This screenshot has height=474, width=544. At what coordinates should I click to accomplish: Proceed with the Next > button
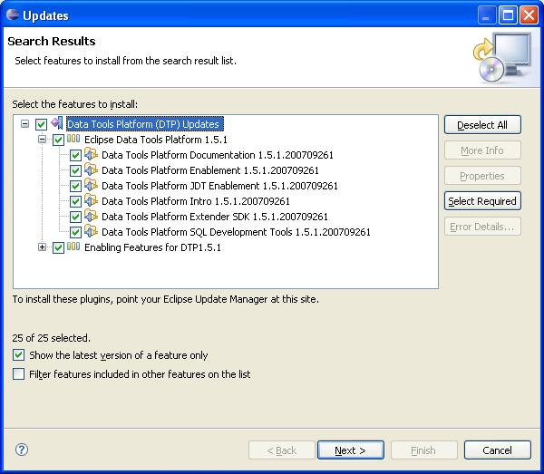coord(350,450)
